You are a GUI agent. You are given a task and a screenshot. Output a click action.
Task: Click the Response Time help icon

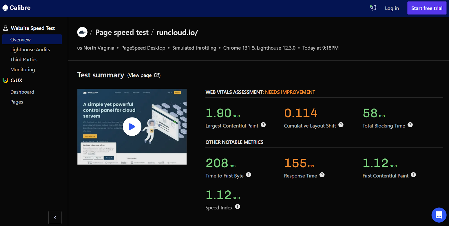coord(322,175)
